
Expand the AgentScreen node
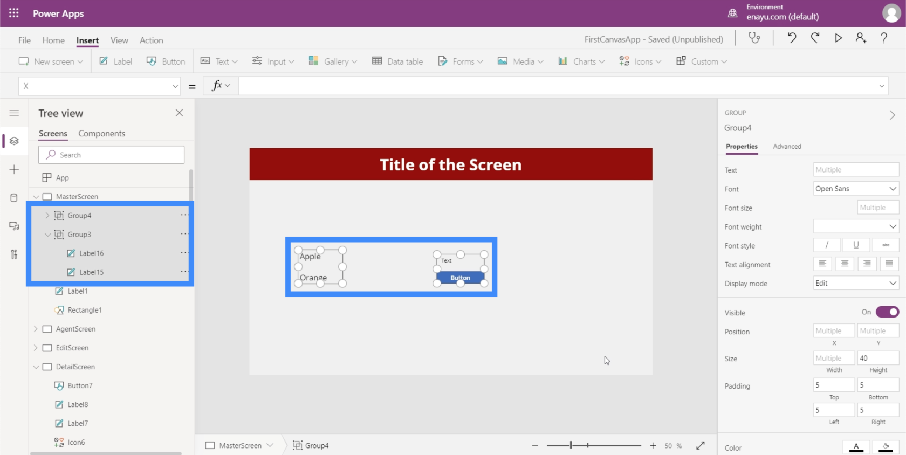(x=36, y=329)
